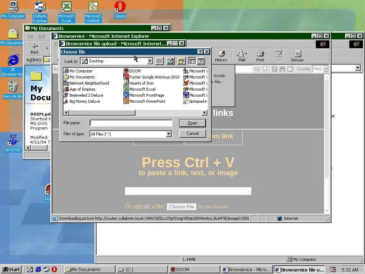The image size is (365, 274).
Task: Click the File name input field
Action: click(x=131, y=123)
